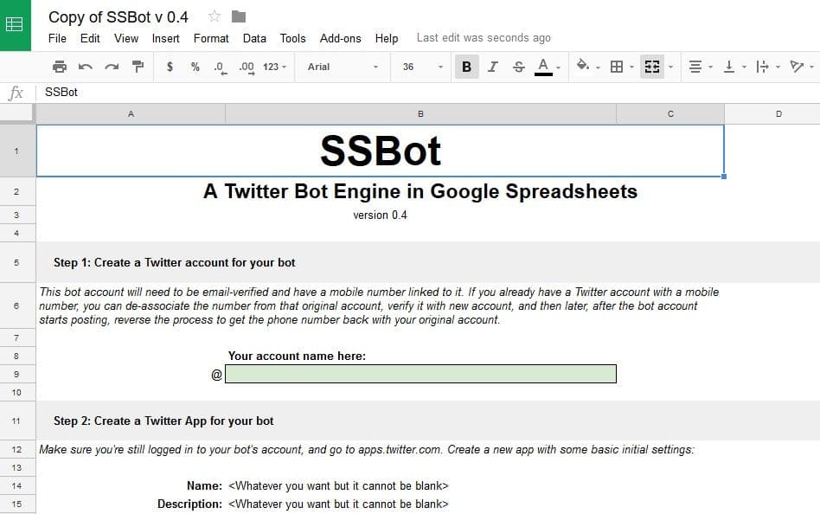View history via Last edit link
Image resolution: width=820 pixels, height=514 pixels.
point(484,38)
